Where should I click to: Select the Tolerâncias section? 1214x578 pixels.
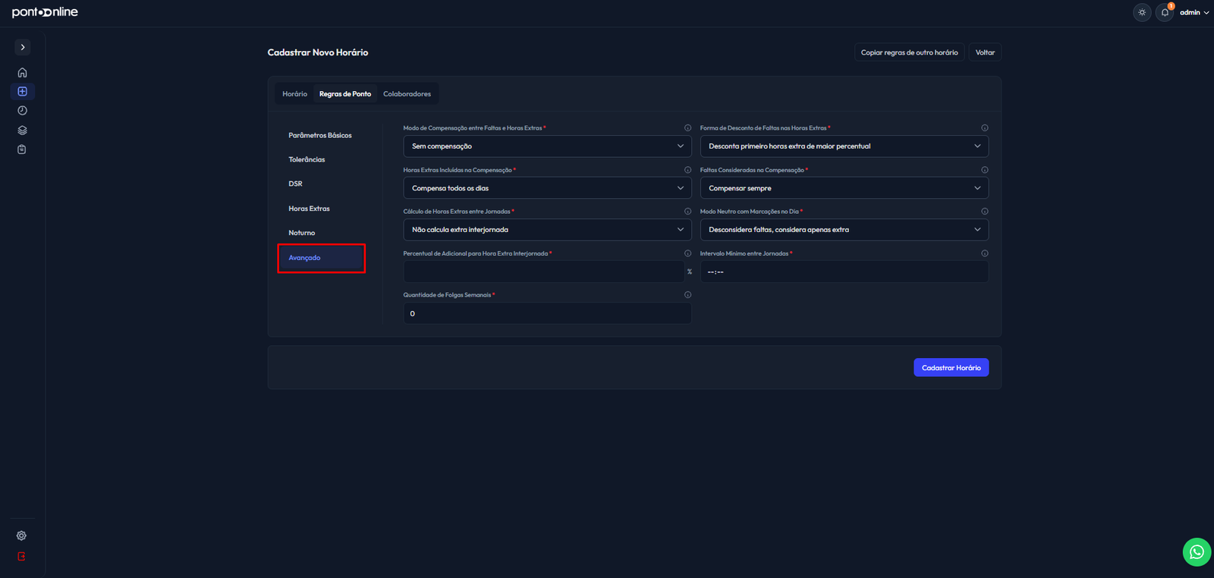[307, 160]
